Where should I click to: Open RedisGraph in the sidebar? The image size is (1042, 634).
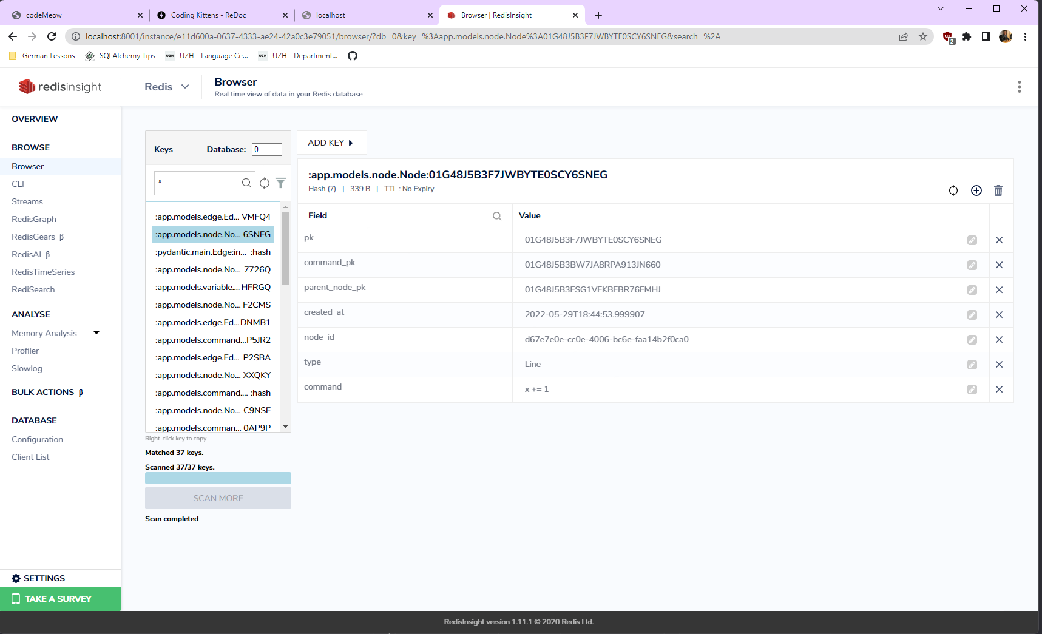[x=34, y=219]
